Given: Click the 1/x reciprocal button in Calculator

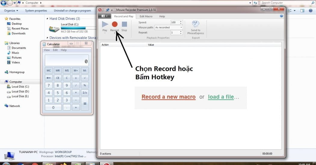Looking at the screenshot, I should pyautogui.click(x=85, y=93).
